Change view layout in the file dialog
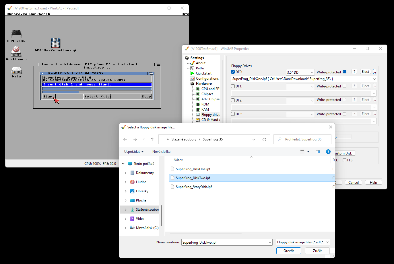This screenshot has width=394, height=264. [302, 152]
